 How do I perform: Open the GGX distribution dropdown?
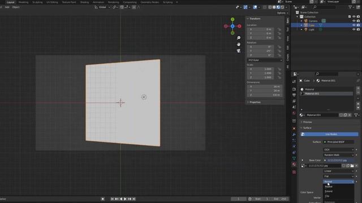click(338, 149)
